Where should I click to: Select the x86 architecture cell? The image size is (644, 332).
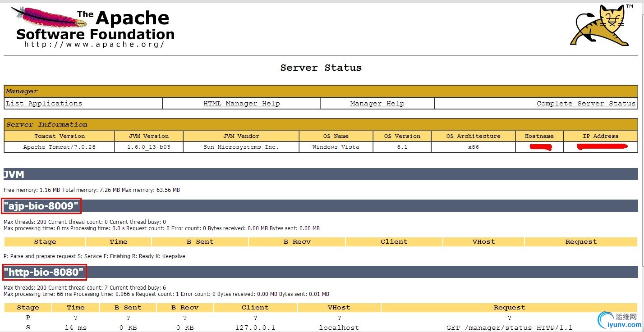pyautogui.click(x=473, y=147)
